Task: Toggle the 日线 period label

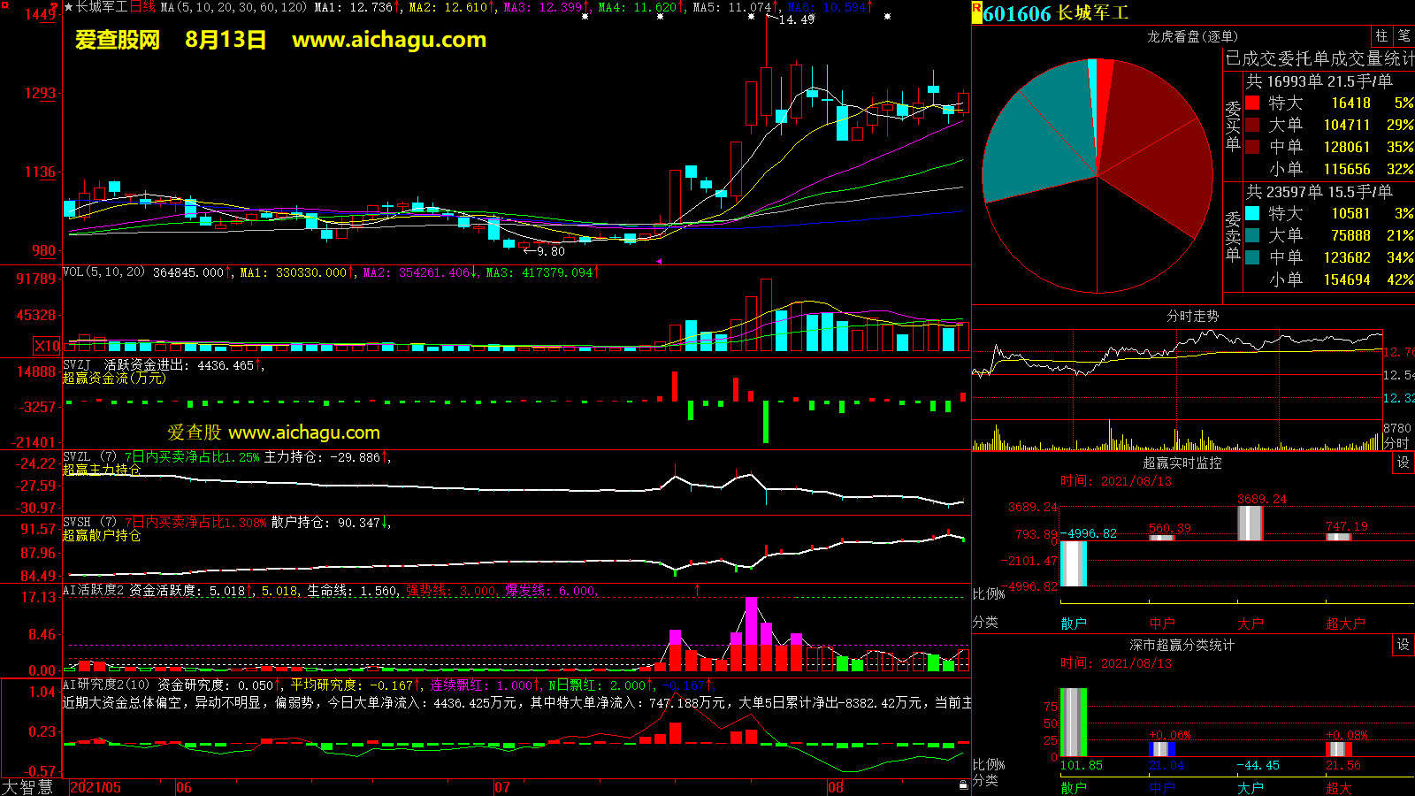Action: [x=143, y=7]
